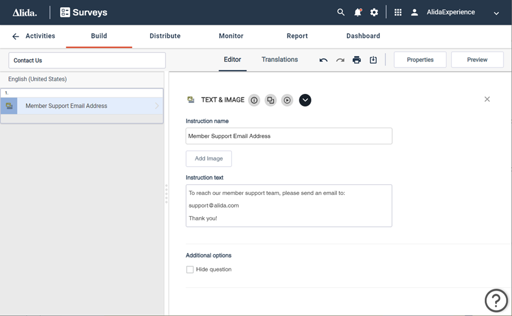Close the Text & Image editor

point(487,99)
